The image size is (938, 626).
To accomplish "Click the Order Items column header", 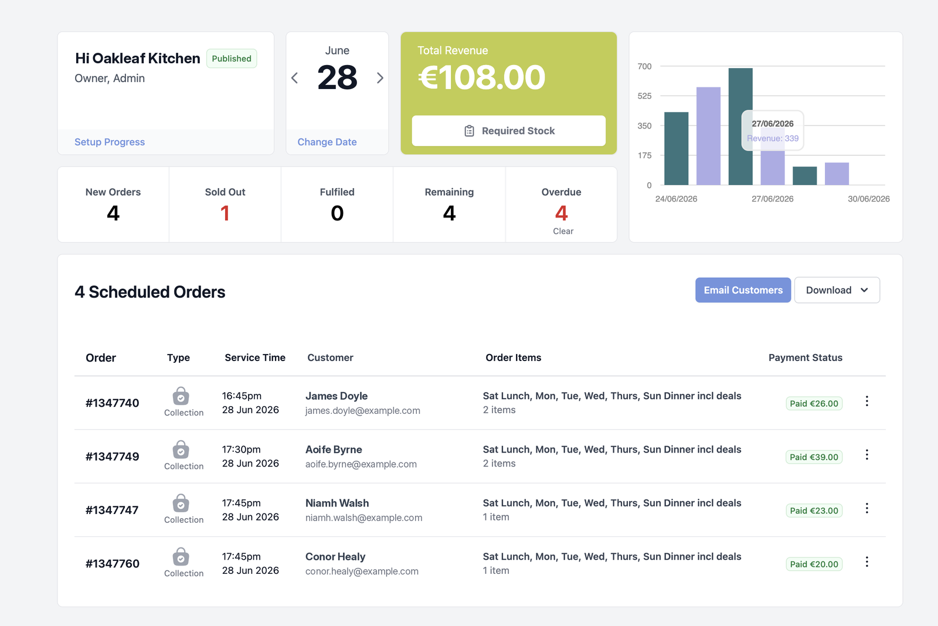I will 513,358.
